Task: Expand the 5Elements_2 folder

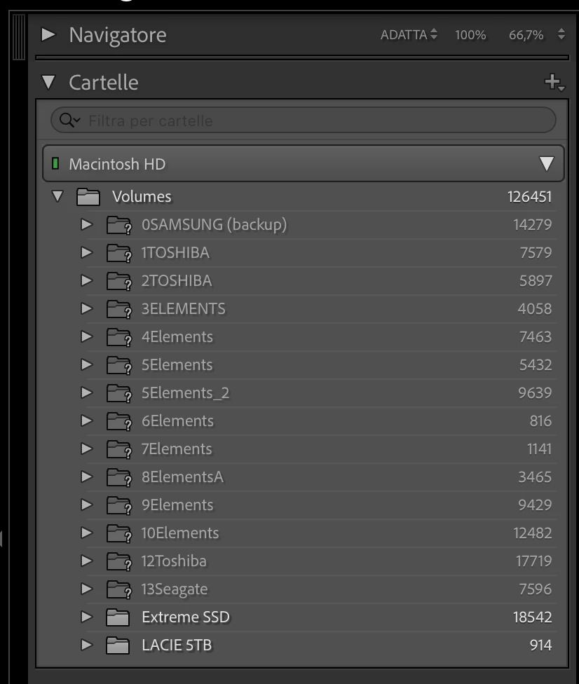Action: click(87, 392)
